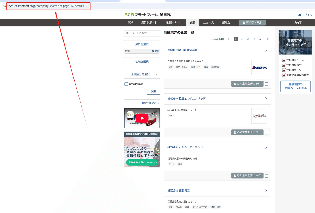Click 機械業界の特集ページを見る button
The width and height of the screenshot is (315, 213).
click(295, 87)
